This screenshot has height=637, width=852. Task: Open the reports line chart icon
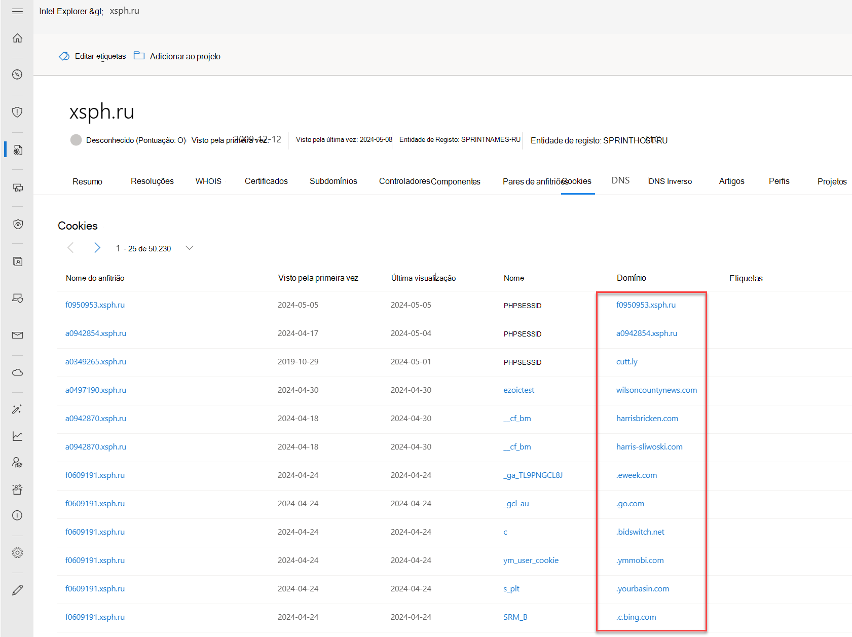17,436
